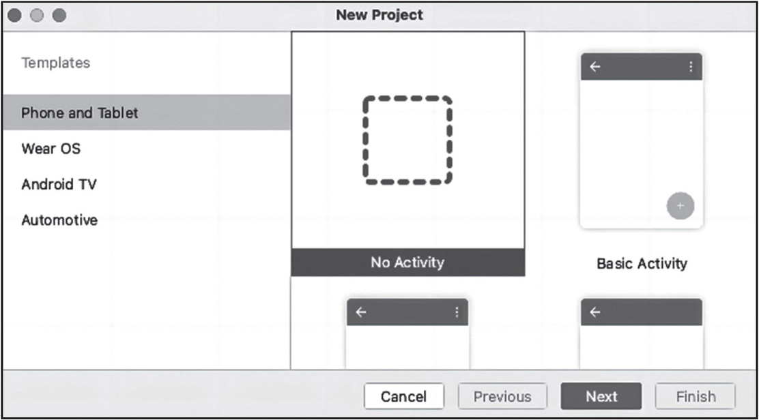Open the Android TV templates
This screenshot has height=420, width=759.
pos(59,184)
